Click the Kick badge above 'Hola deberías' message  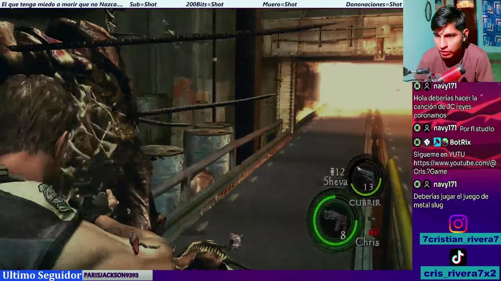coord(418,86)
